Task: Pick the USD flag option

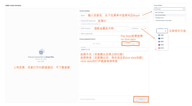Action: pos(161,35)
